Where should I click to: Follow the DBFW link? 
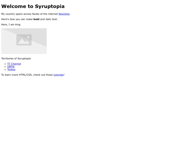coord(11,67)
